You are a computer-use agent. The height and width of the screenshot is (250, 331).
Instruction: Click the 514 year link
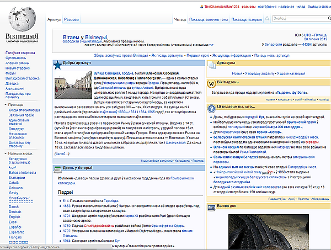pyautogui.click(x=66, y=200)
